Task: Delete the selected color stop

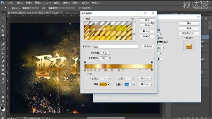Action: click(x=145, y=84)
